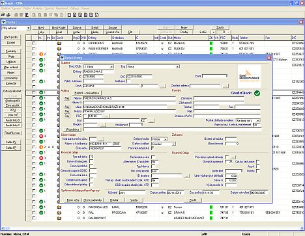The width and height of the screenshot is (305, 236).
Task: Click the Firmy window title bar icon
Action: pyautogui.click(x=3, y=22)
